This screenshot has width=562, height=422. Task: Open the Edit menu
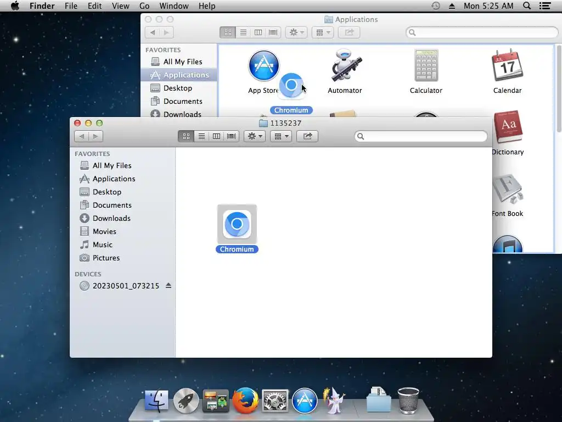(94, 6)
